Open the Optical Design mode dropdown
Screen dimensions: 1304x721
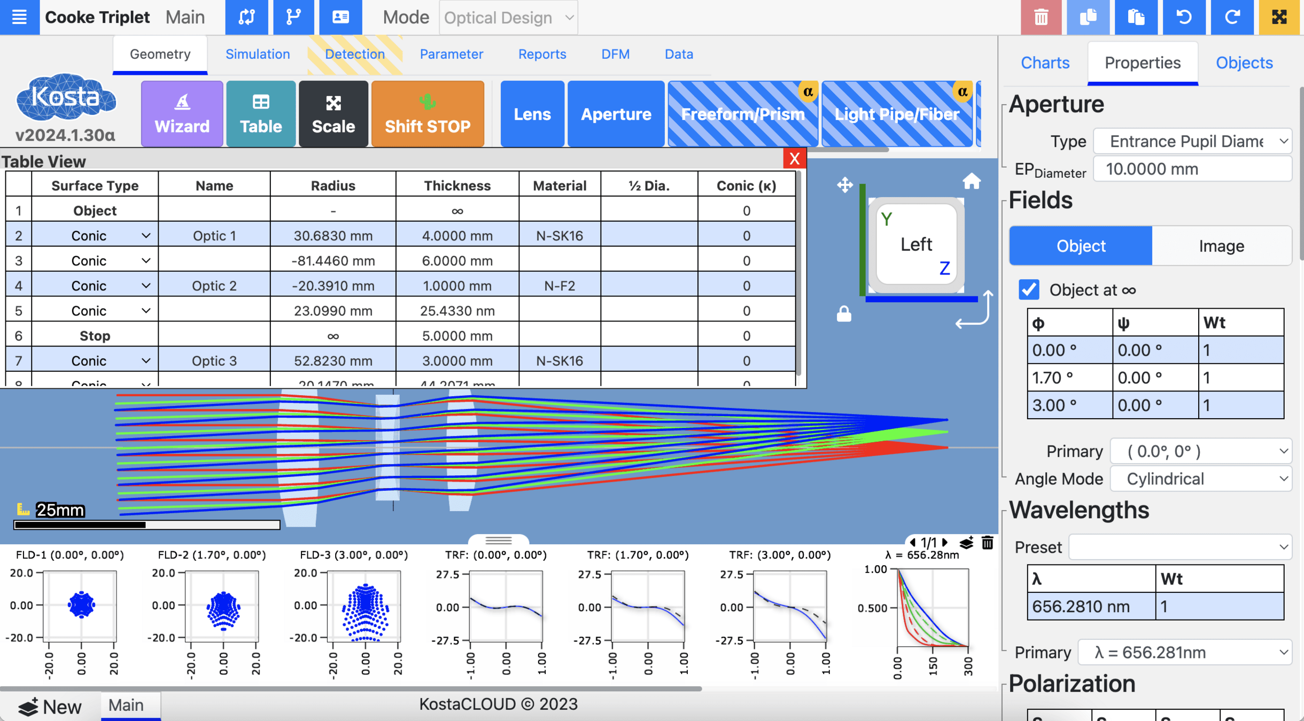coord(508,18)
